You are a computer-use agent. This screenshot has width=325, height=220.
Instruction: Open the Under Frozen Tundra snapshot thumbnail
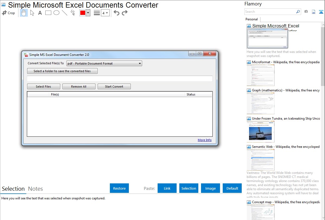point(260,132)
